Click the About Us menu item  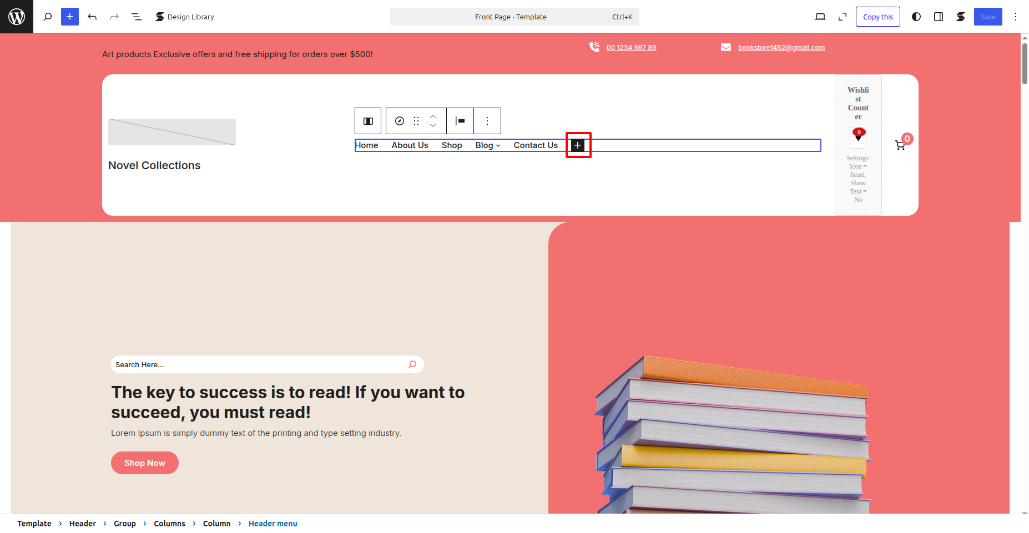point(410,145)
